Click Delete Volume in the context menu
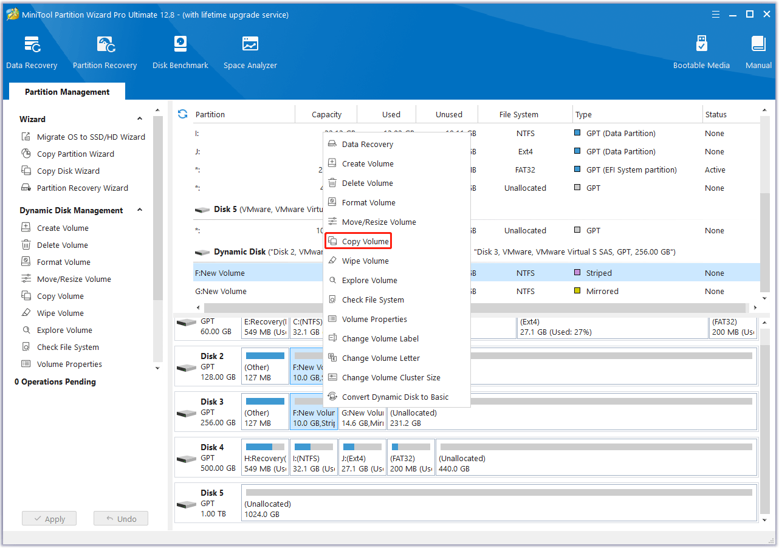Image resolution: width=779 pixels, height=548 pixels. (397, 183)
